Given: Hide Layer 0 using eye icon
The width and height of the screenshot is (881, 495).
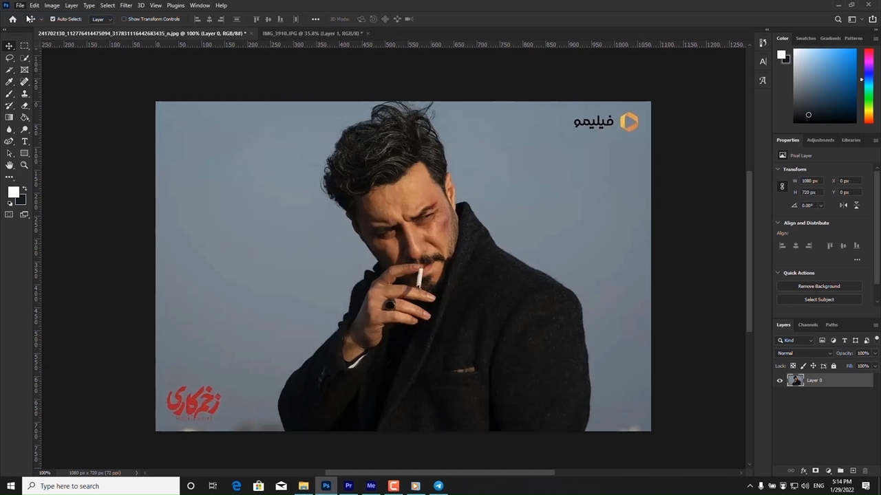Looking at the screenshot, I should pyautogui.click(x=780, y=380).
